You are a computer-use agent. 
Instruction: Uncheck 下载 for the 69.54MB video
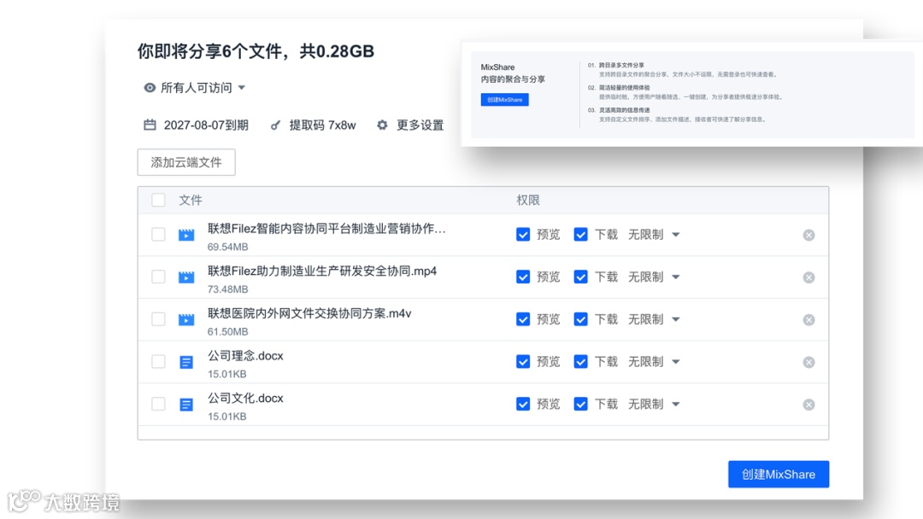click(x=580, y=235)
